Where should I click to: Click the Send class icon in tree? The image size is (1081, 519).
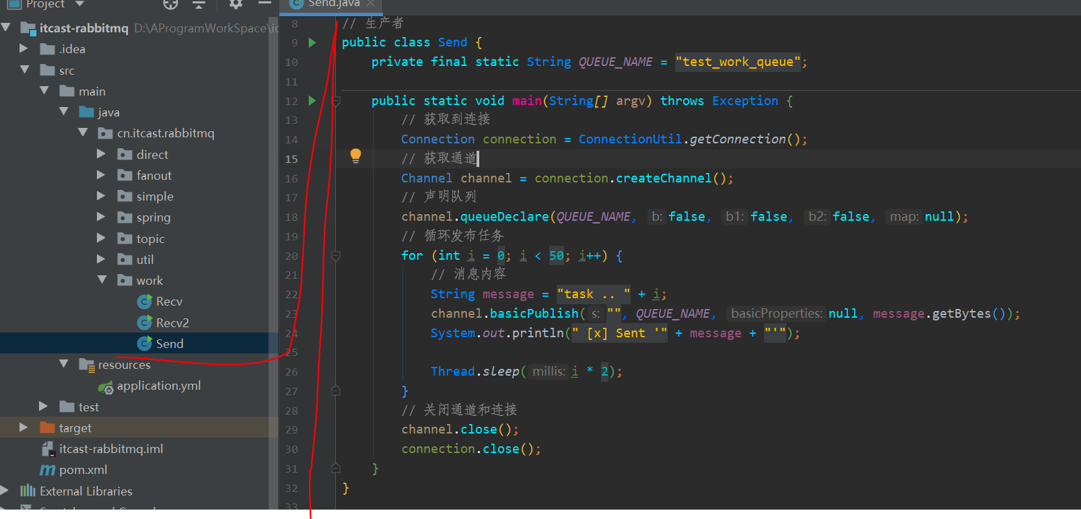coord(144,343)
